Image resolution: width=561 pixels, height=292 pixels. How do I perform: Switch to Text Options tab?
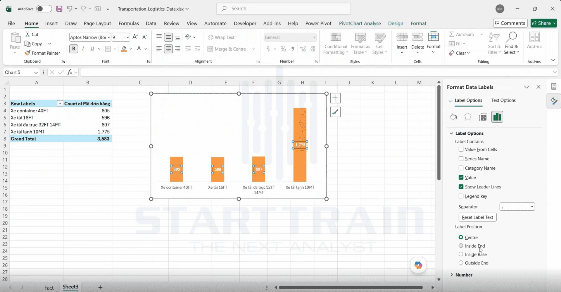point(503,100)
